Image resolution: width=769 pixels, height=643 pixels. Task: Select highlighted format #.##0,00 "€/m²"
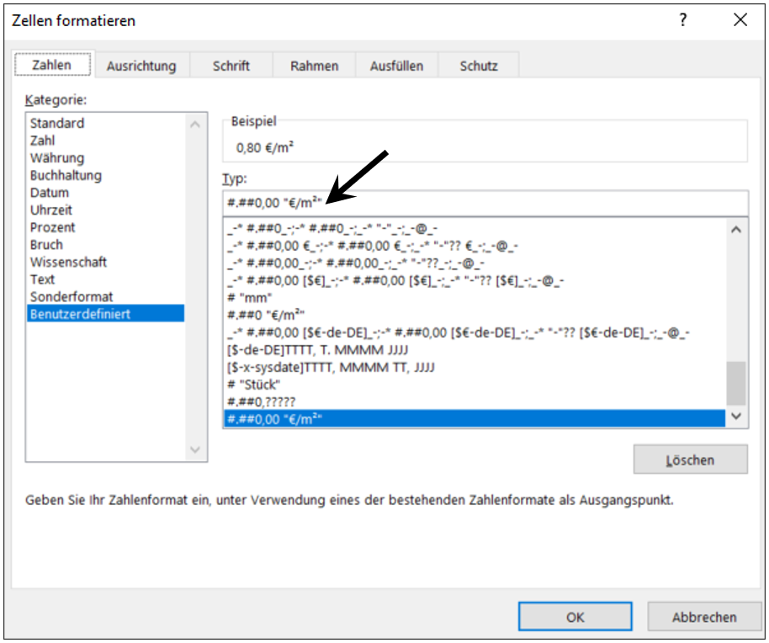(x=475, y=419)
